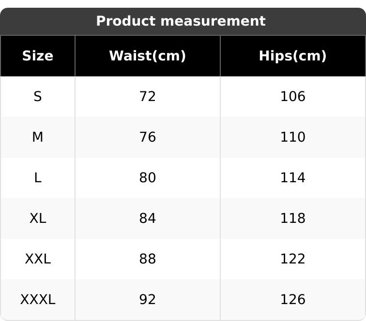The width and height of the screenshot is (366, 321).
Task: Click hips value 114
Action: pyautogui.click(x=293, y=178)
